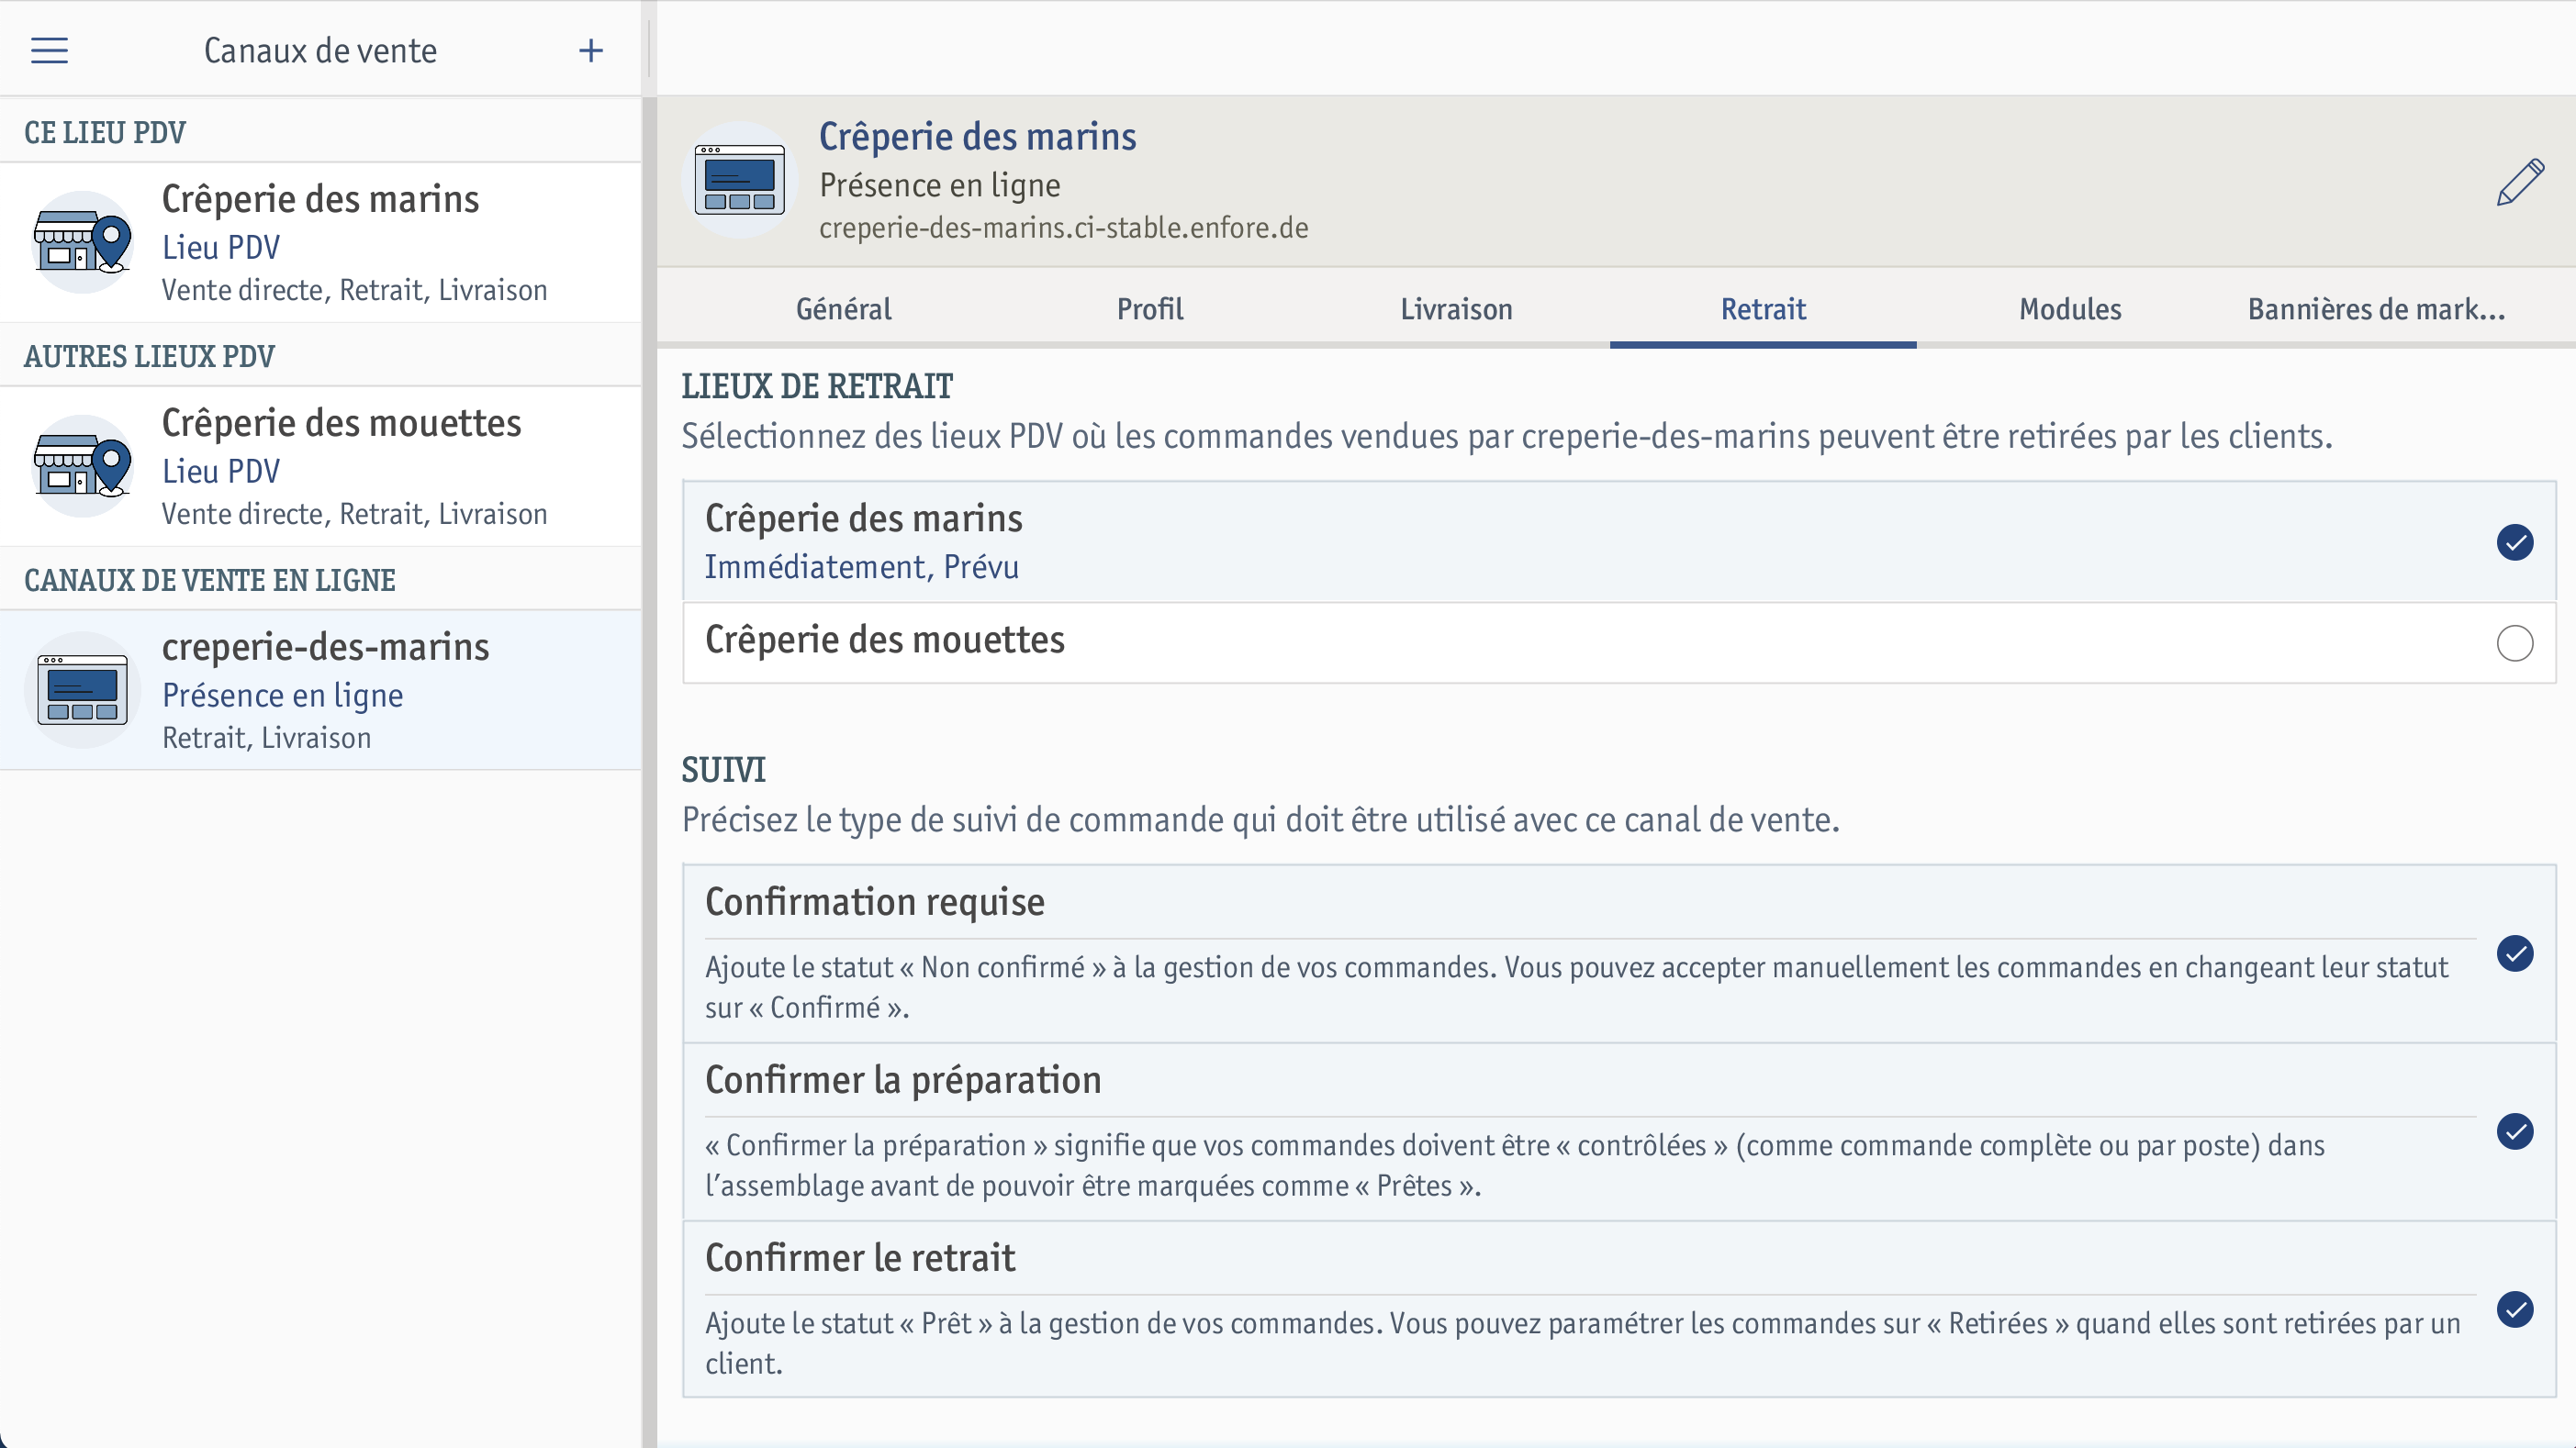Image resolution: width=2576 pixels, height=1448 pixels.
Task: Go to the Livraison tab
Action: click(x=1456, y=309)
